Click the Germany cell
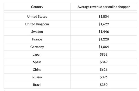The height and width of the screenshot is (91, 139). [x=37, y=47]
